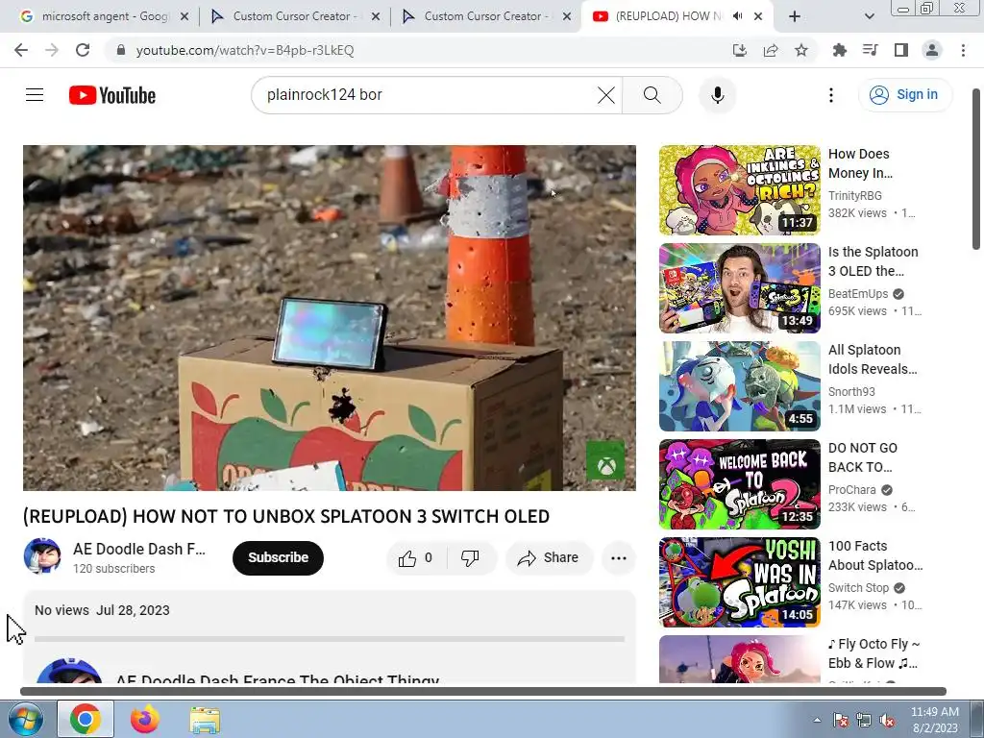
Task: Click the video player area
Action: [330, 317]
